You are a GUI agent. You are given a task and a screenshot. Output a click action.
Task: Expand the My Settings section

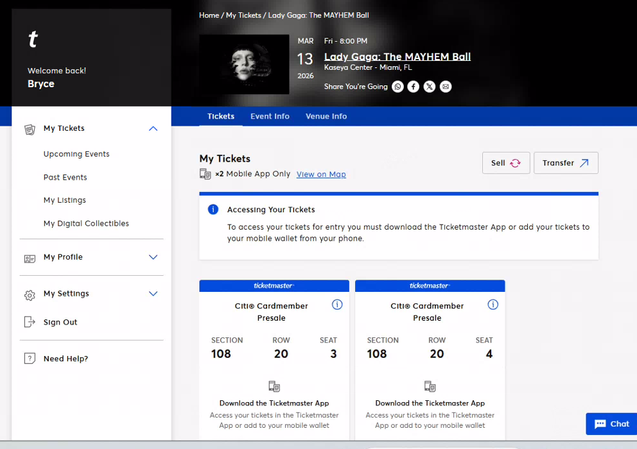153,294
